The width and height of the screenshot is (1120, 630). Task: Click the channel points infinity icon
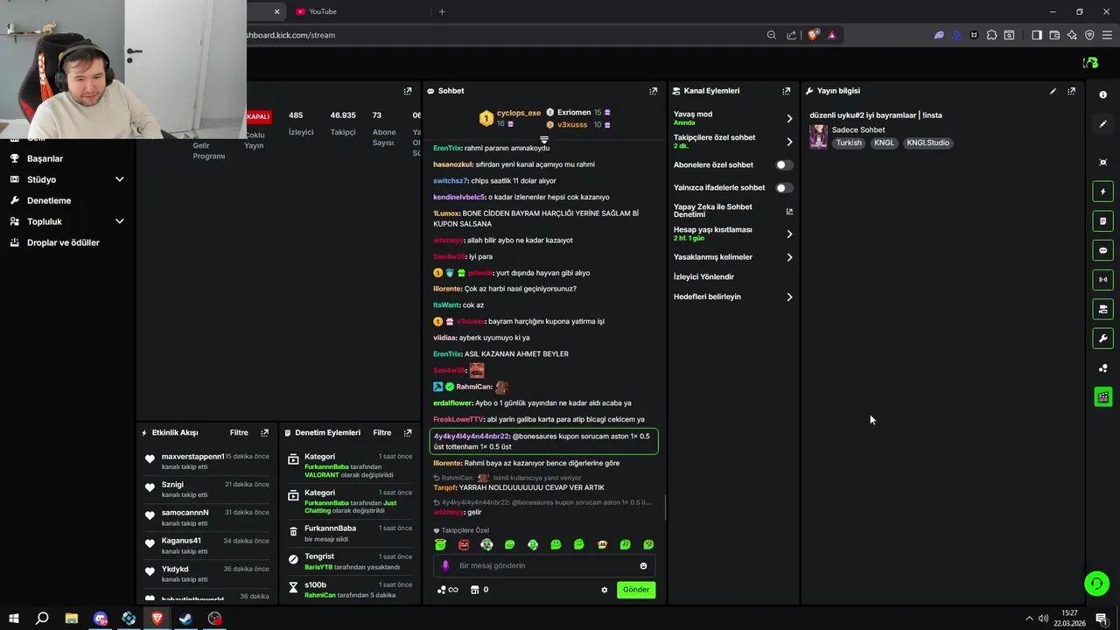[x=448, y=590]
